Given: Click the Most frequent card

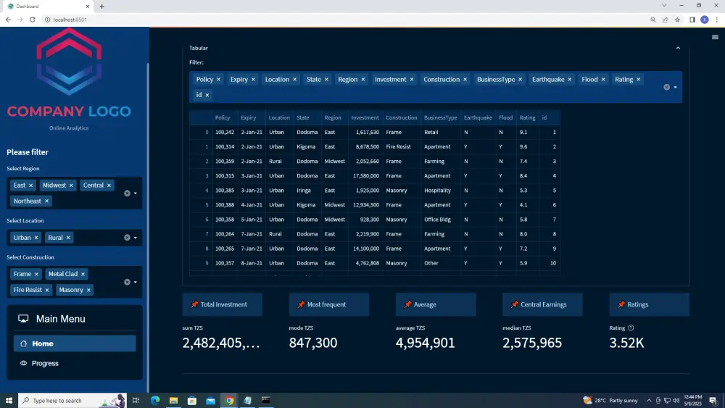Looking at the screenshot, I should point(329,304).
